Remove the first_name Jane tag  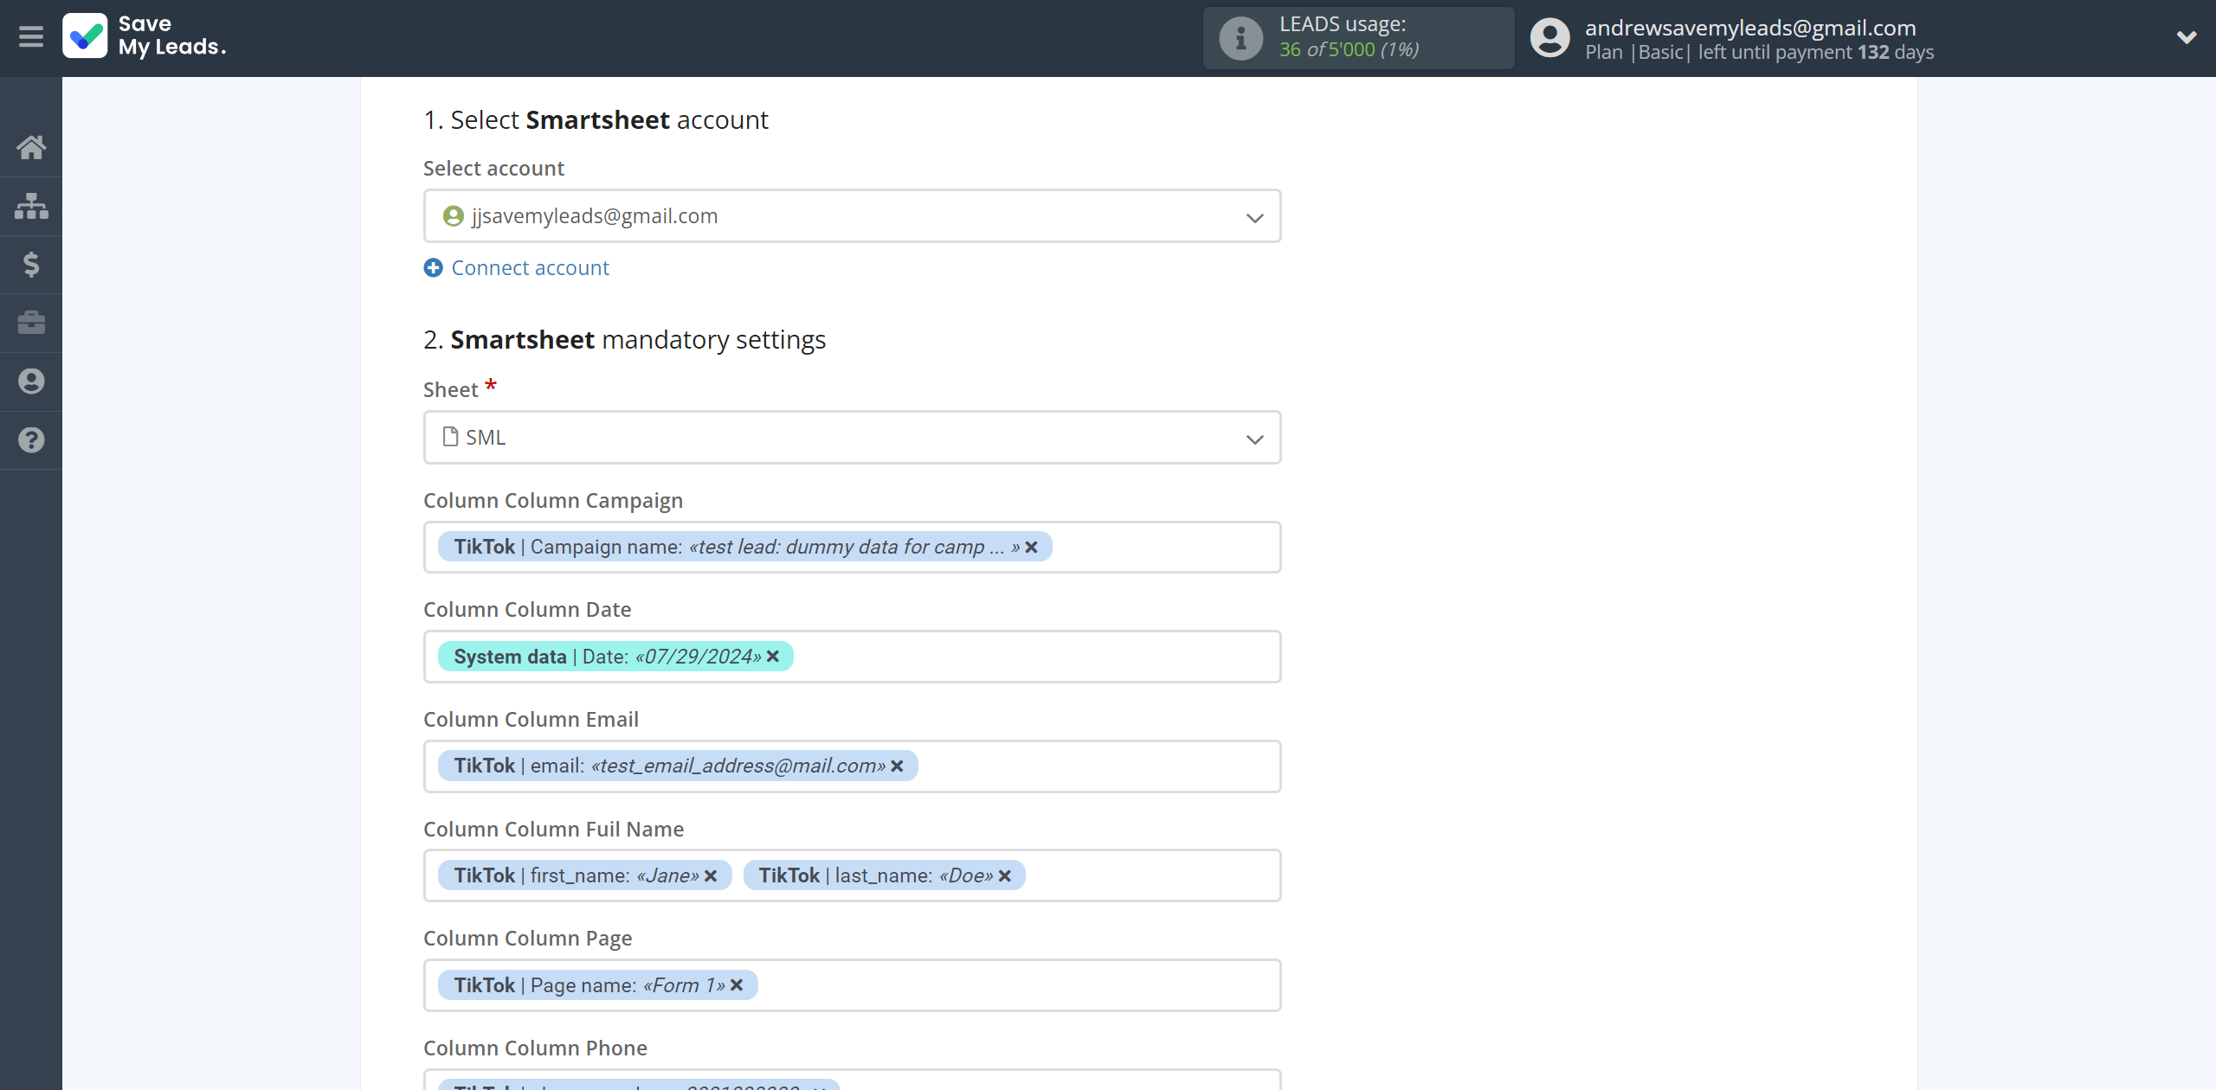click(x=711, y=876)
